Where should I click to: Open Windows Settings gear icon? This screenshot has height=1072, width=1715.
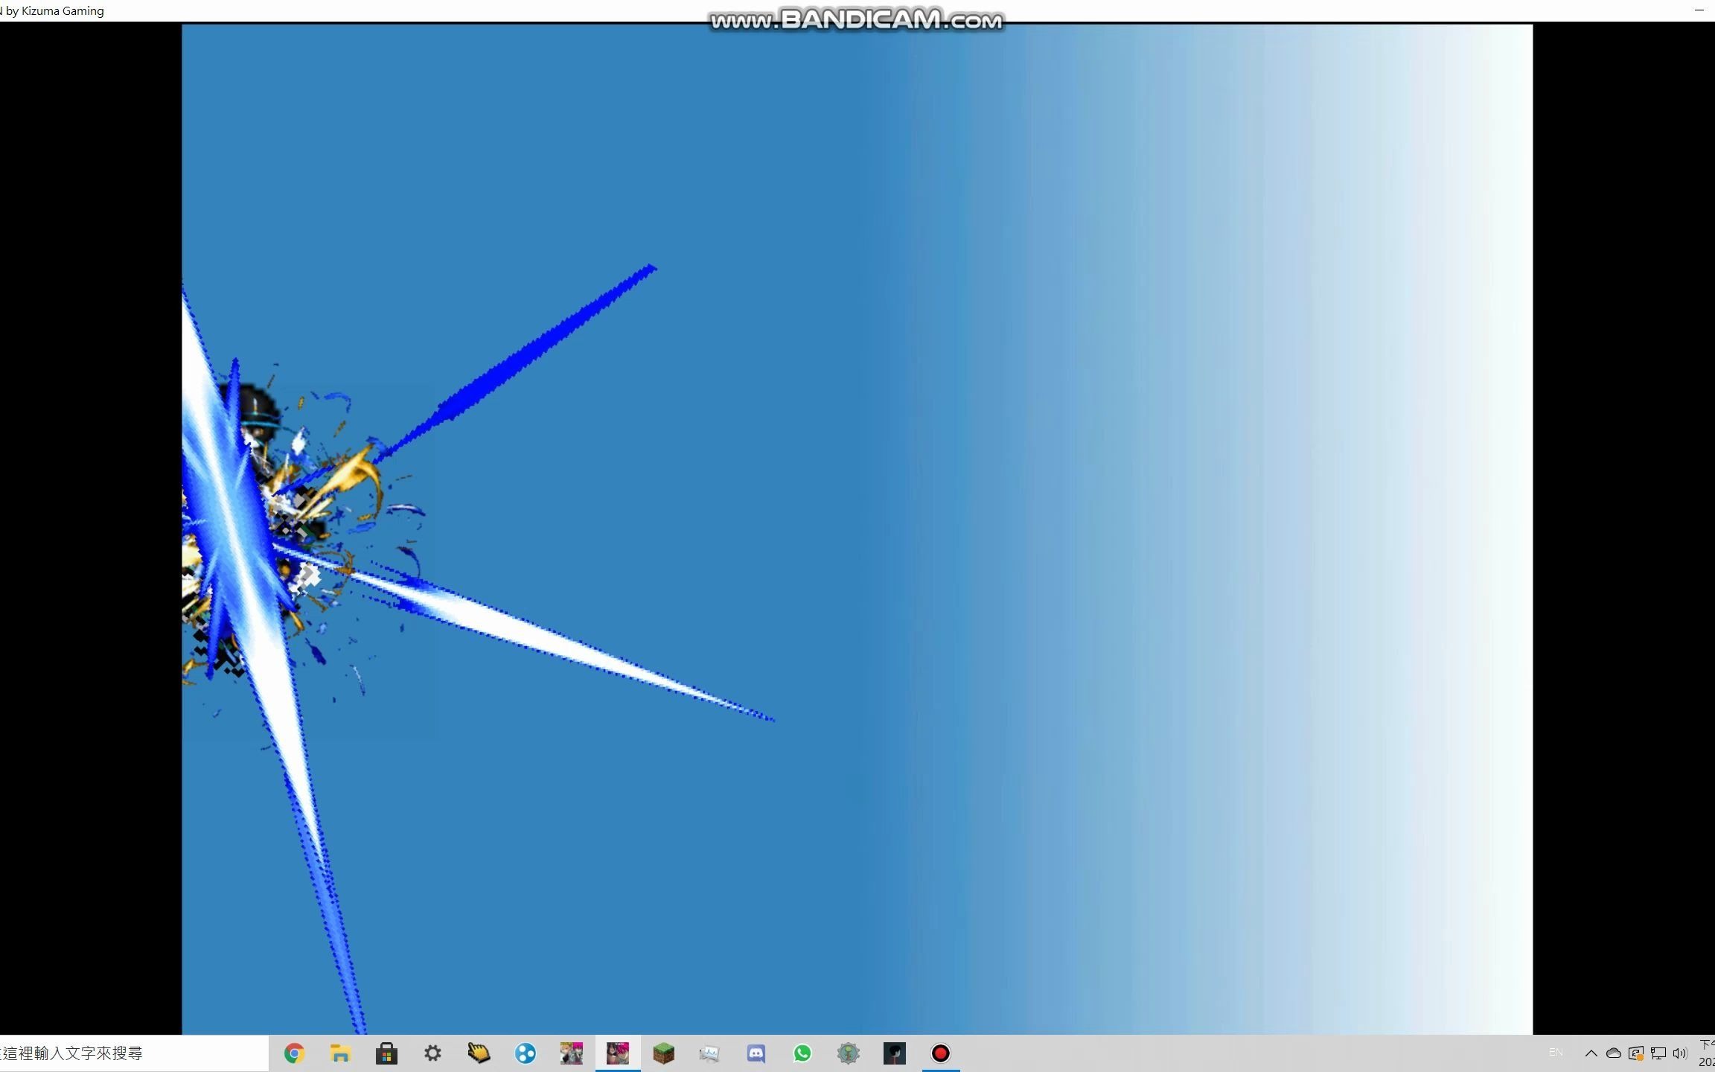coord(432,1053)
